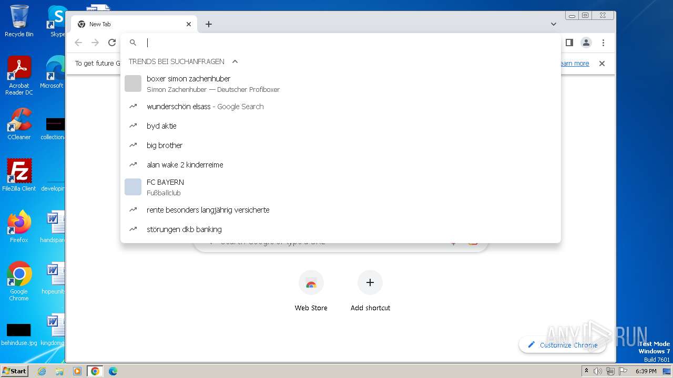Image resolution: width=673 pixels, height=378 pixels.
Task: Click the Simon Zachenhuber suggestion thumbnail
Action: (x=133, y=83)
